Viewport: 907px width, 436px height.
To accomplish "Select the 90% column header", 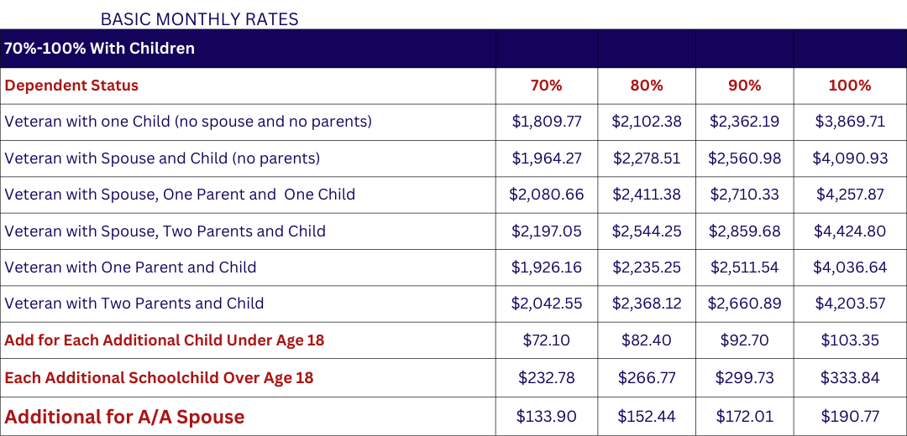I will coord(744,86).
